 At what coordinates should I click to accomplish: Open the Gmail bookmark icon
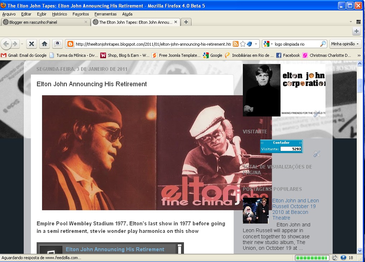click(x=4, y=55)
